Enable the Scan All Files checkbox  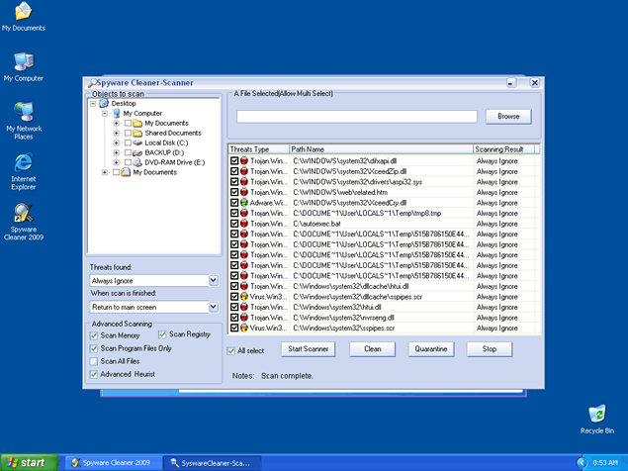tap(94, 361)
